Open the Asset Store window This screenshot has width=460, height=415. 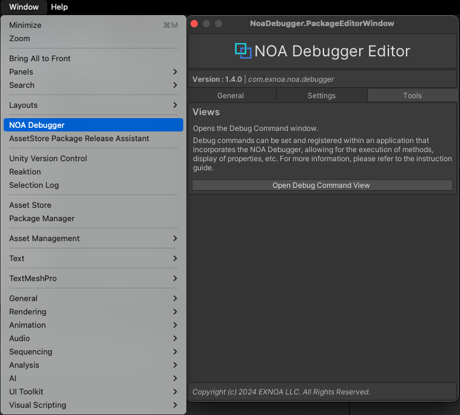(x=93, y=205)
